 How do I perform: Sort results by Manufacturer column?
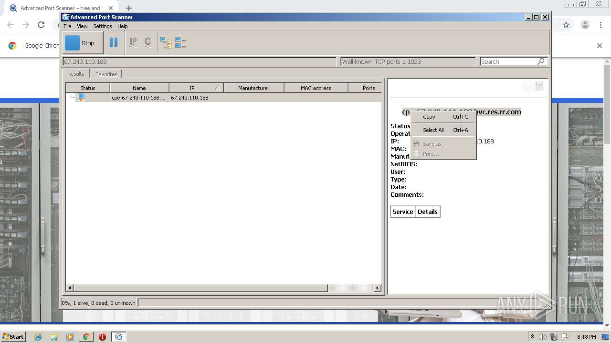point(254,88)
